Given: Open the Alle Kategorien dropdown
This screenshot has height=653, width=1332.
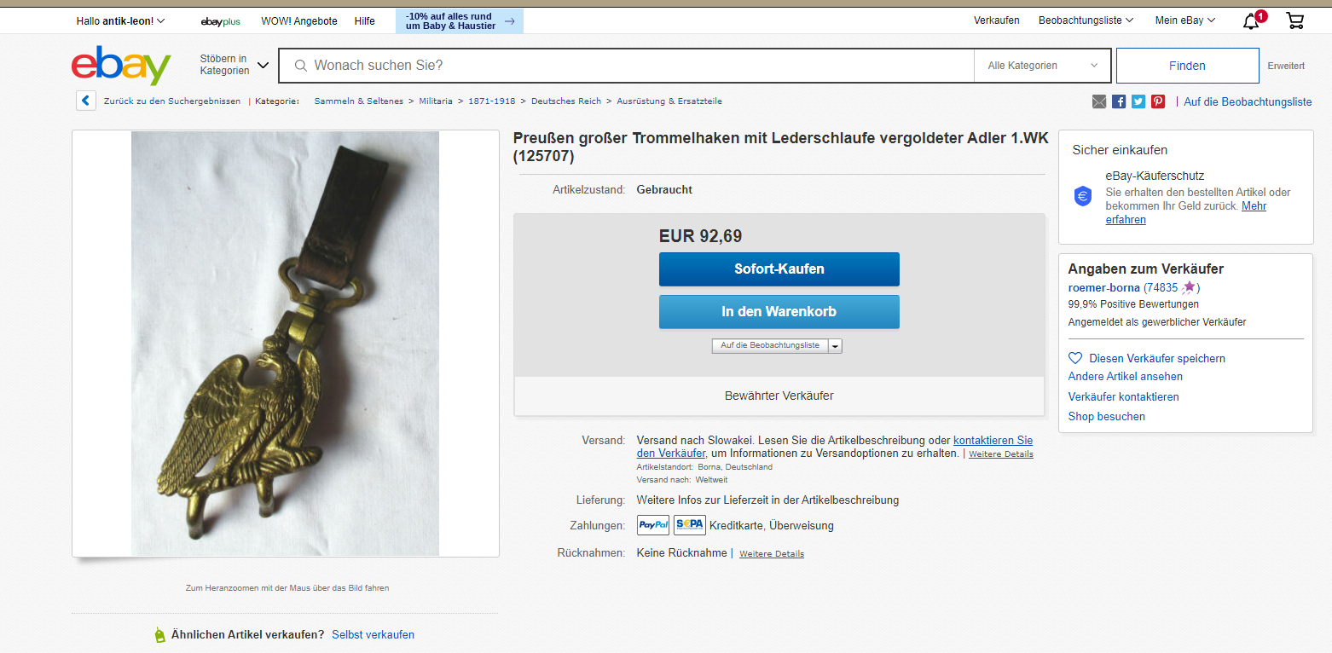Looking at the screenshot, I should [x=1042, y=66].
